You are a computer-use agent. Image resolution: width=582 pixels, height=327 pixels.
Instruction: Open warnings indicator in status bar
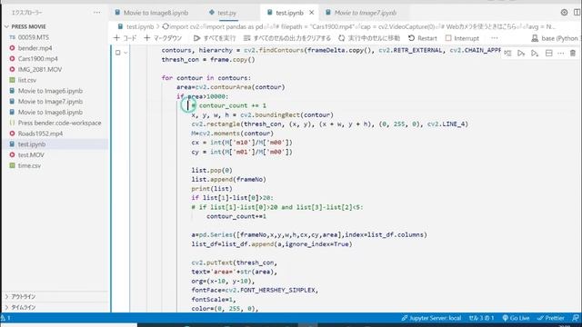[5, 318]
